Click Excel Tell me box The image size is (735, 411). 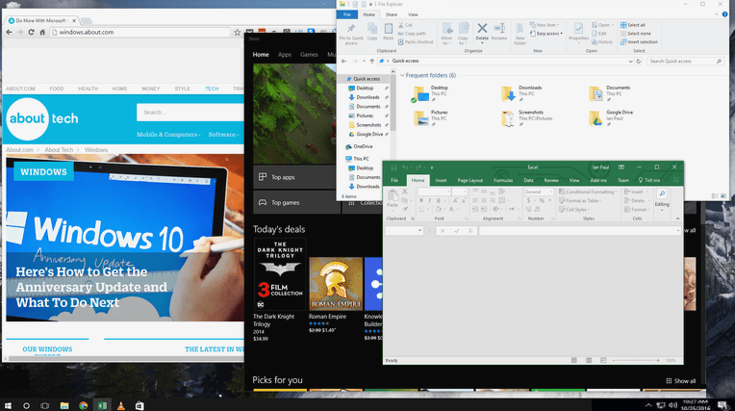pyautogui.click(x=648, y=180)
